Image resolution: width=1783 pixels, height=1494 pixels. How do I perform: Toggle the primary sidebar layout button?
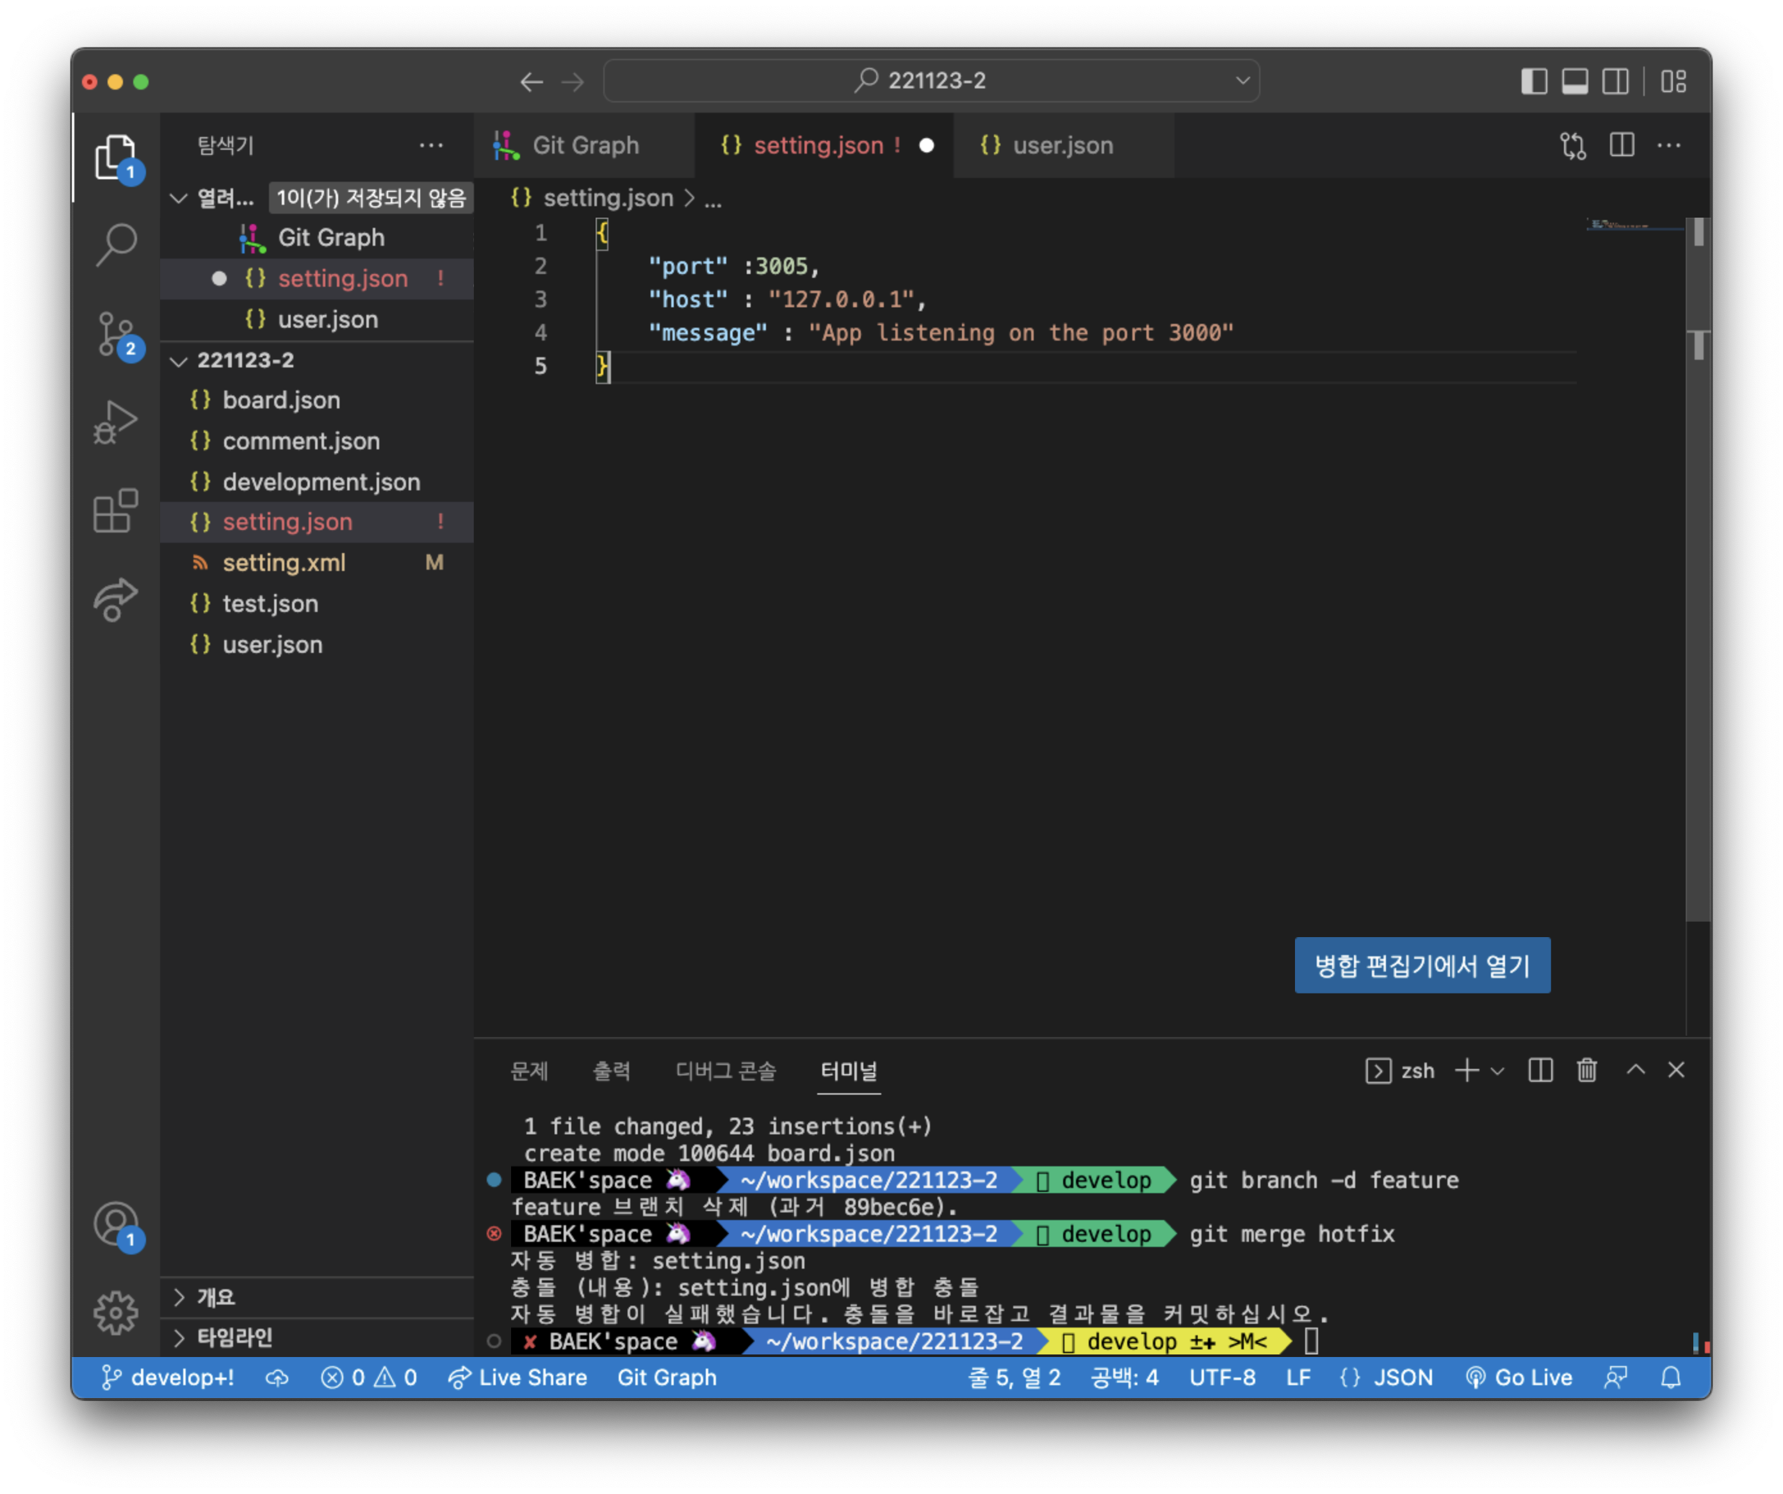pos(1533,81)
